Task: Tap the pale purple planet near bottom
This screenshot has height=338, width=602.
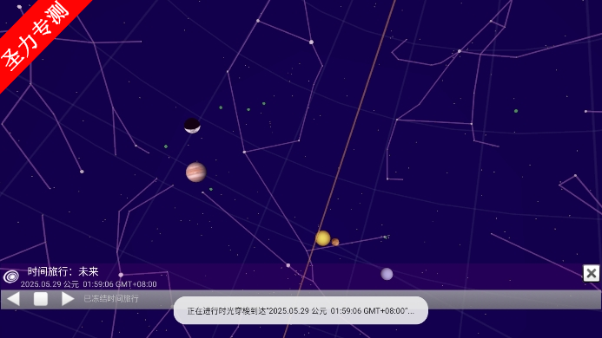Action: point(387,274)
